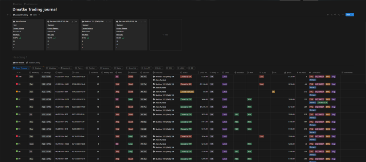This screenshot has height=162, width=366.
Task: Click edit pencil on Backtest Y22 (IFVG) 5M card
Action: (72, 21)
